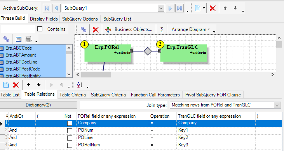Switch to SubQuery Options tab

(80, 19)
